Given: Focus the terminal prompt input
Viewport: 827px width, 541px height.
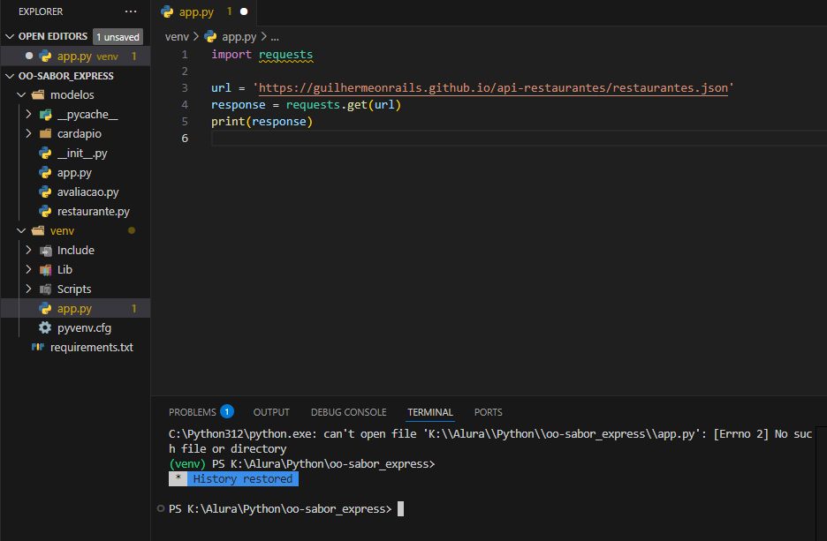Looking at the screenshot, I should coord(400,509).
